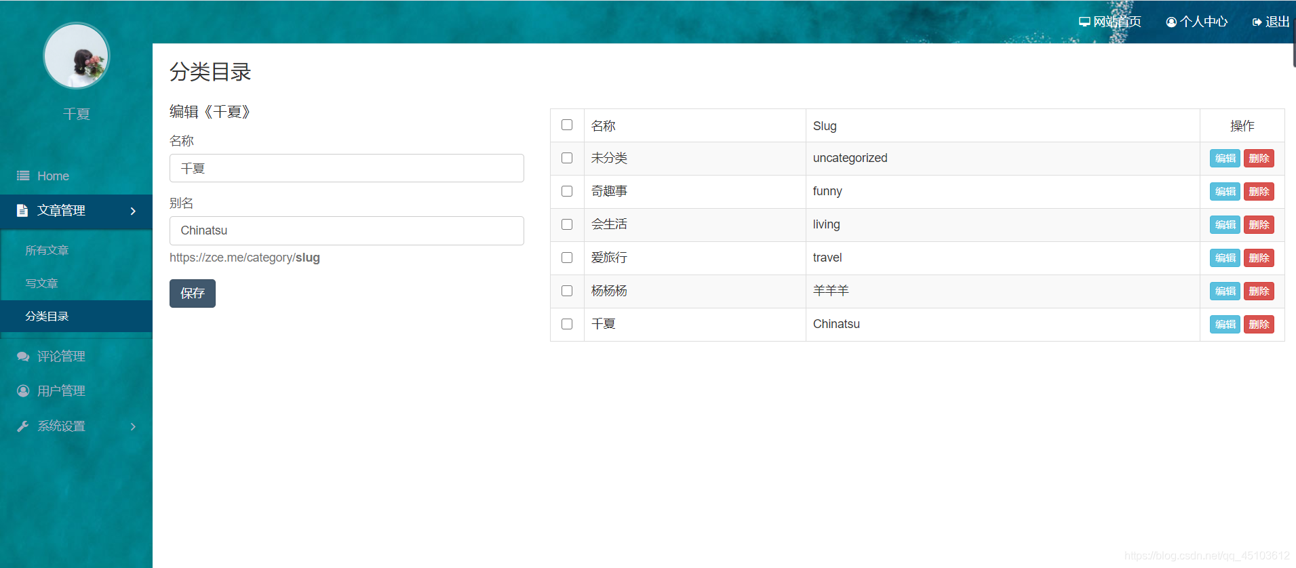Click the chat bubbles icon beside 评论管理

coord(23,357)
